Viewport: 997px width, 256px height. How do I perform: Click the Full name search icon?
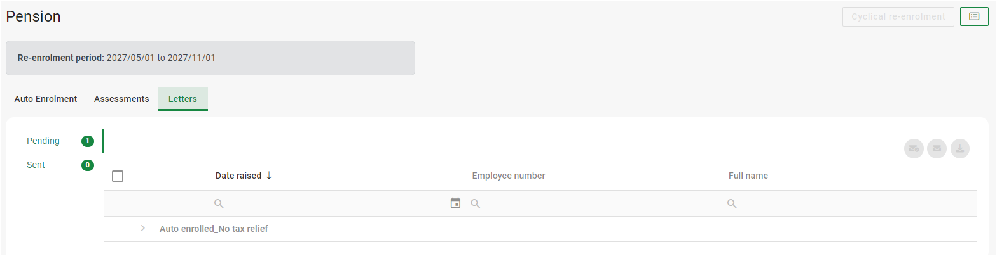coord(732,204)
